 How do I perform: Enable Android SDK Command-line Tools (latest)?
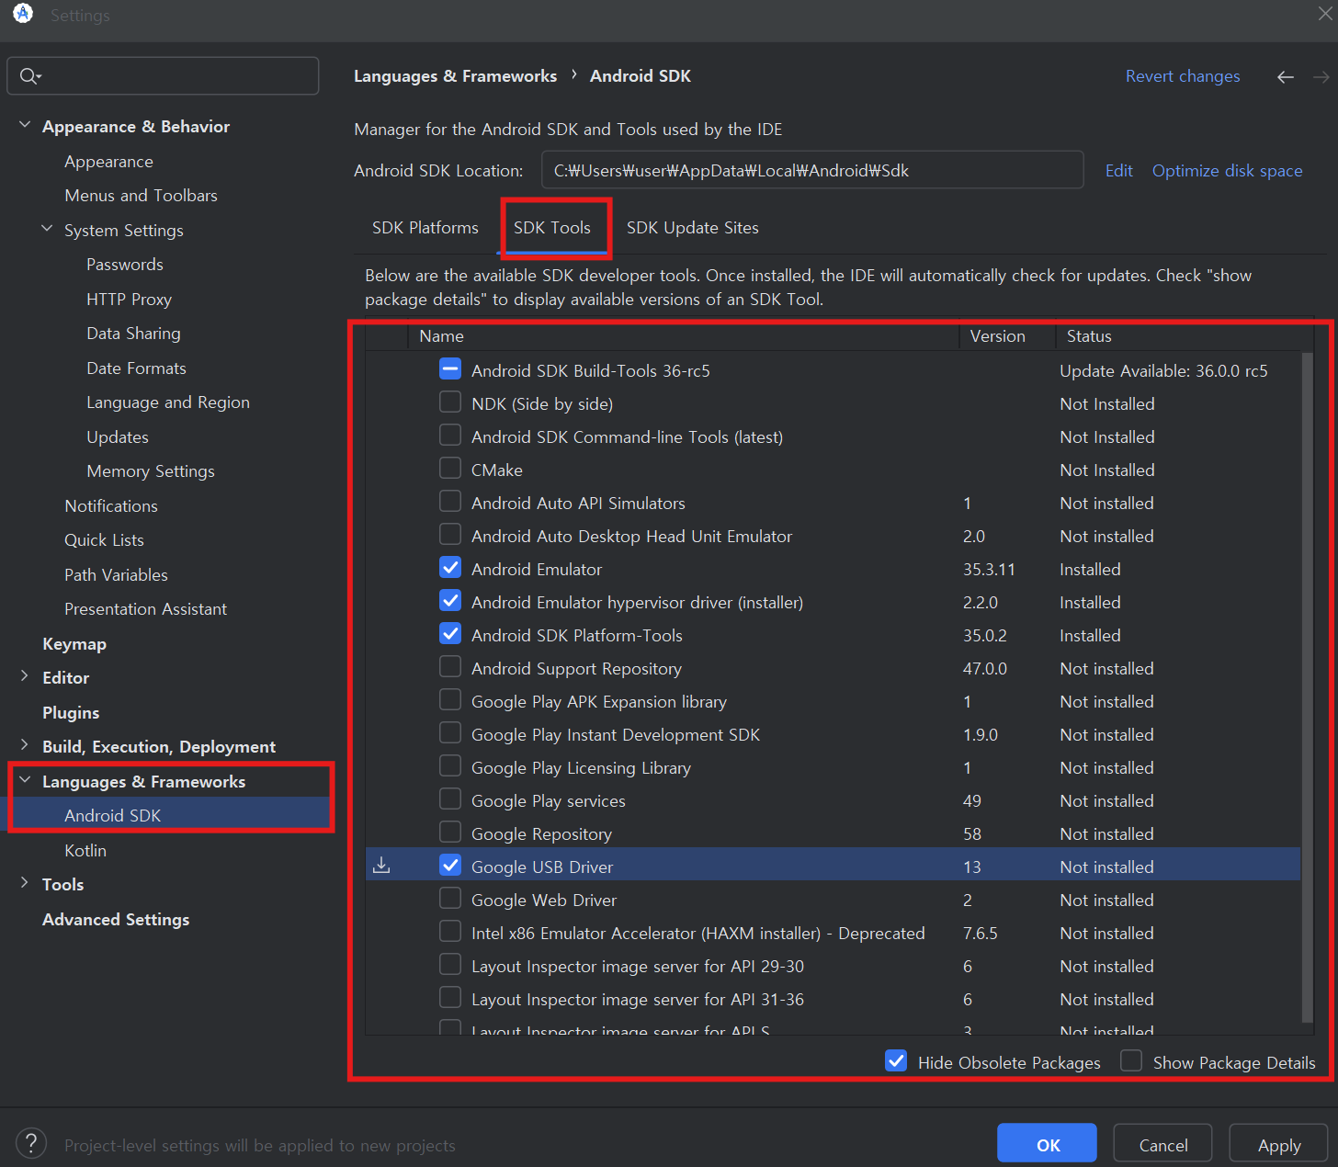[x=450, y=436]
